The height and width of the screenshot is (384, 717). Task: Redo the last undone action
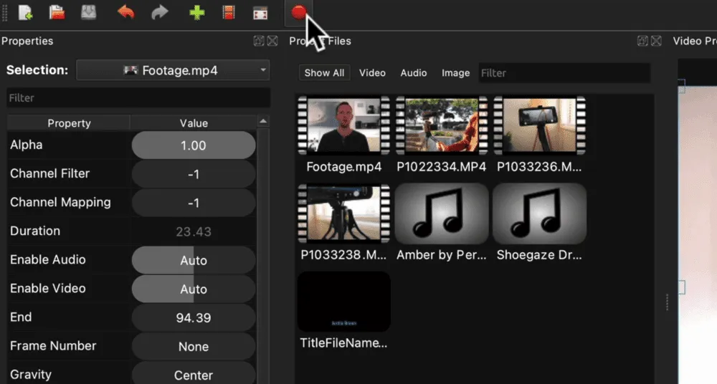(x=159, y=12)
